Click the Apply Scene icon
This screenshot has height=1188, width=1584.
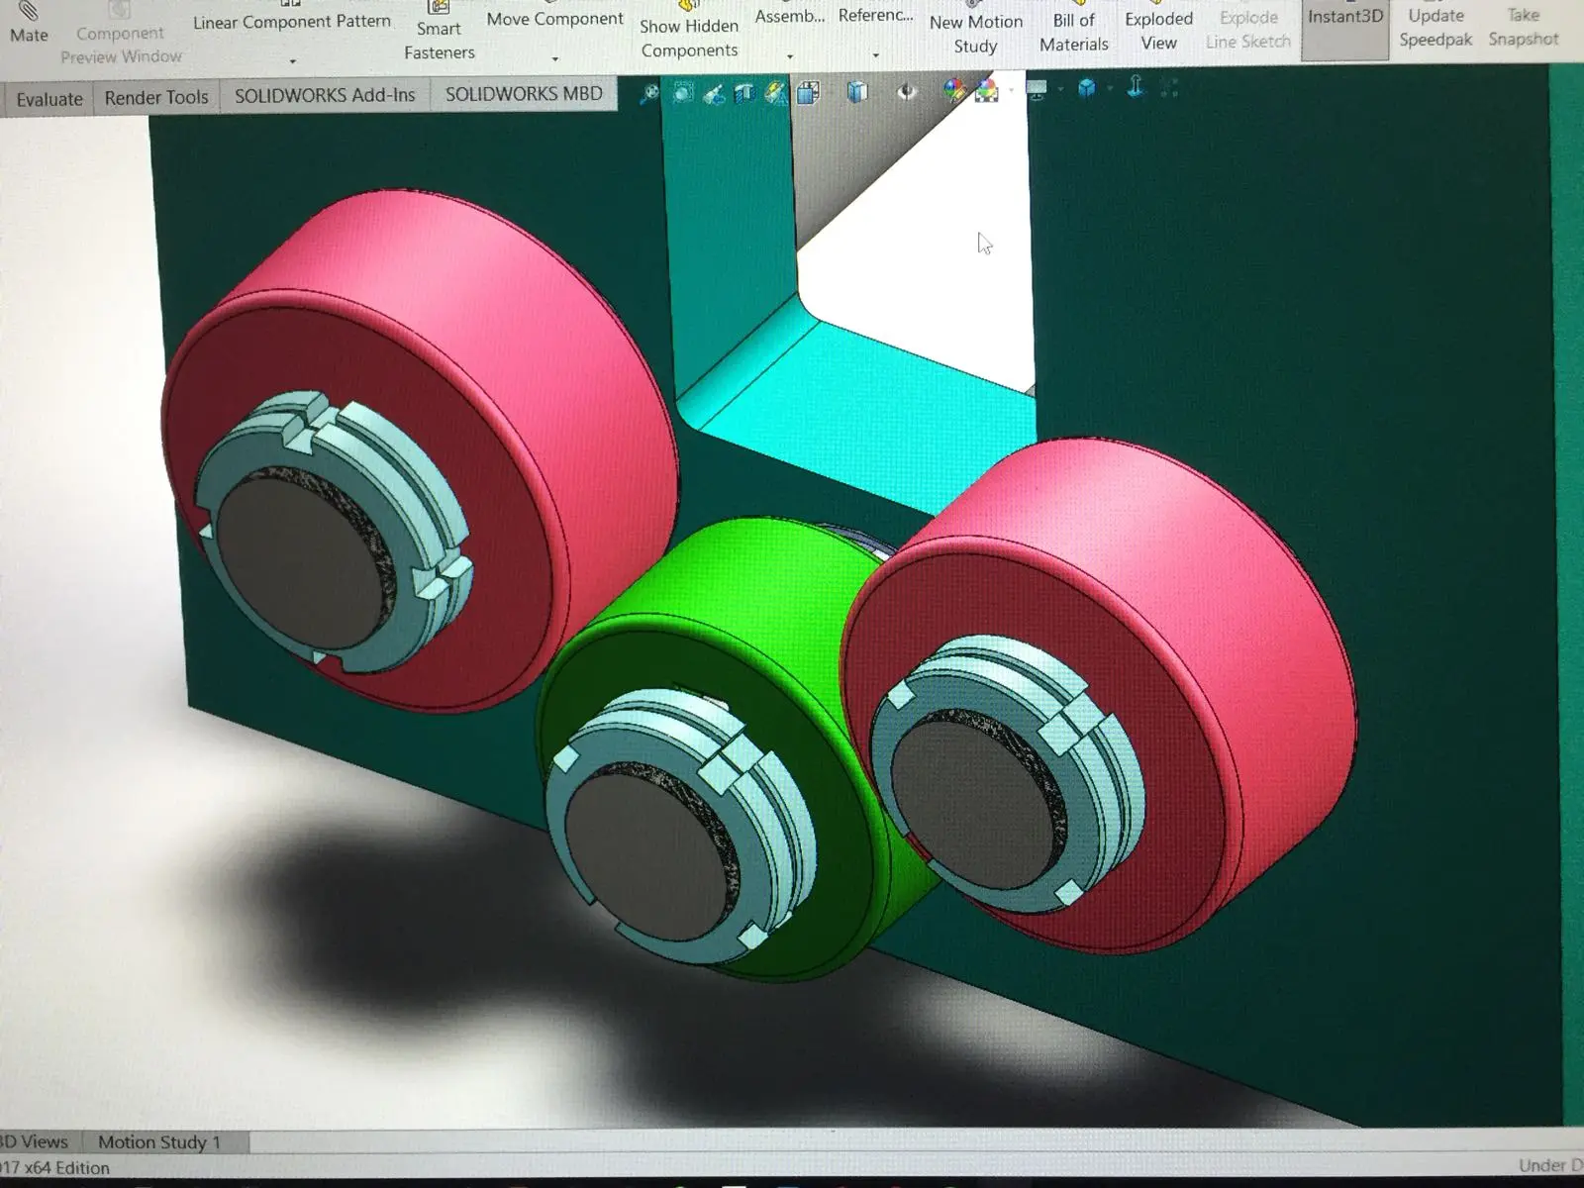pyautogui.click(x=986, y=91)
